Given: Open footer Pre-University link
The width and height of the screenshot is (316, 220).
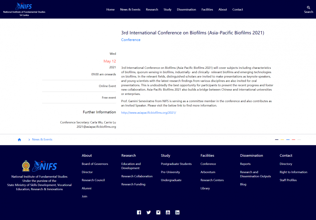Looking at the screenshot, I should coord(170,172).
